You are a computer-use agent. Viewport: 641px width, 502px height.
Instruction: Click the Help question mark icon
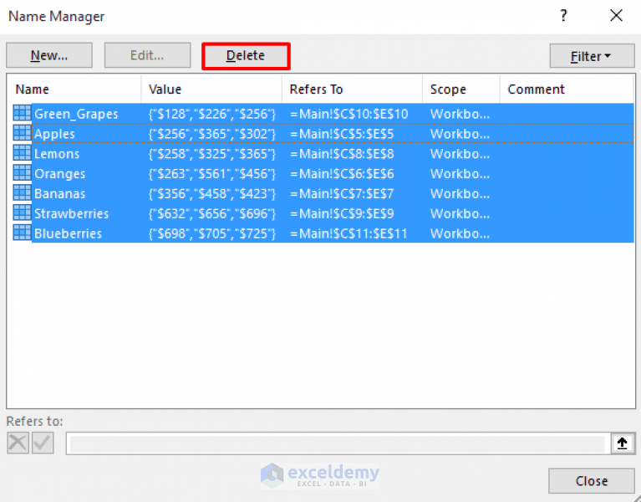[563, 16]
